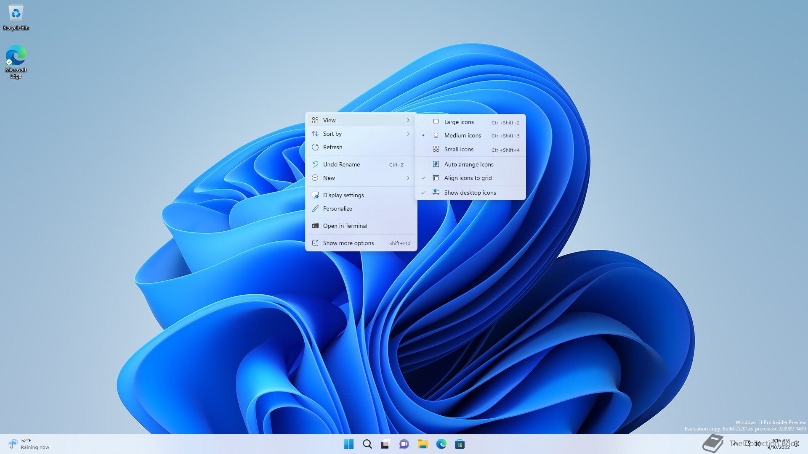Image resolution: width=808 pixels, height=454 pixels.
Task: Expand the Sort by submenu
Action: pyautogui.click(x=361, y=134)
